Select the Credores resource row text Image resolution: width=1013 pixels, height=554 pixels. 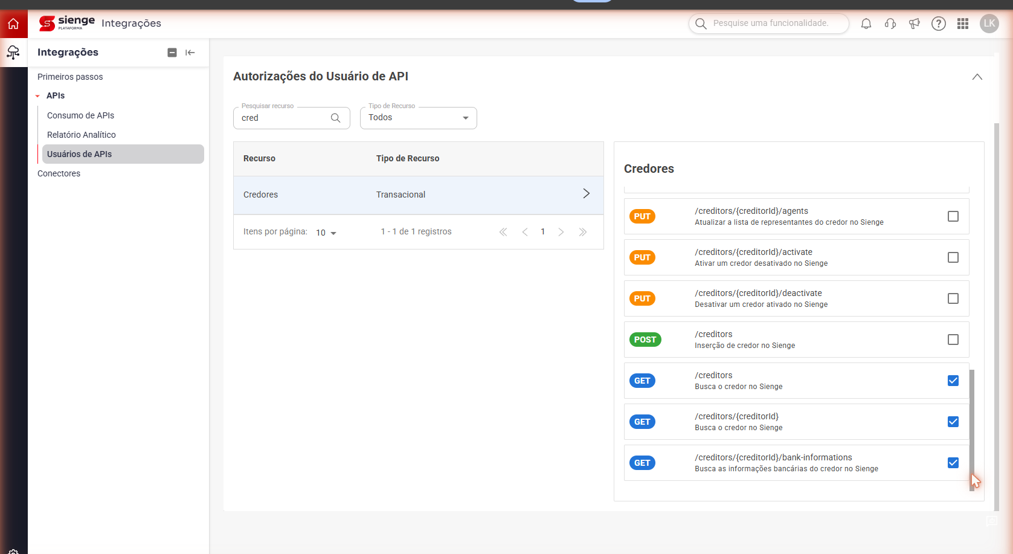tap(261, 195)
